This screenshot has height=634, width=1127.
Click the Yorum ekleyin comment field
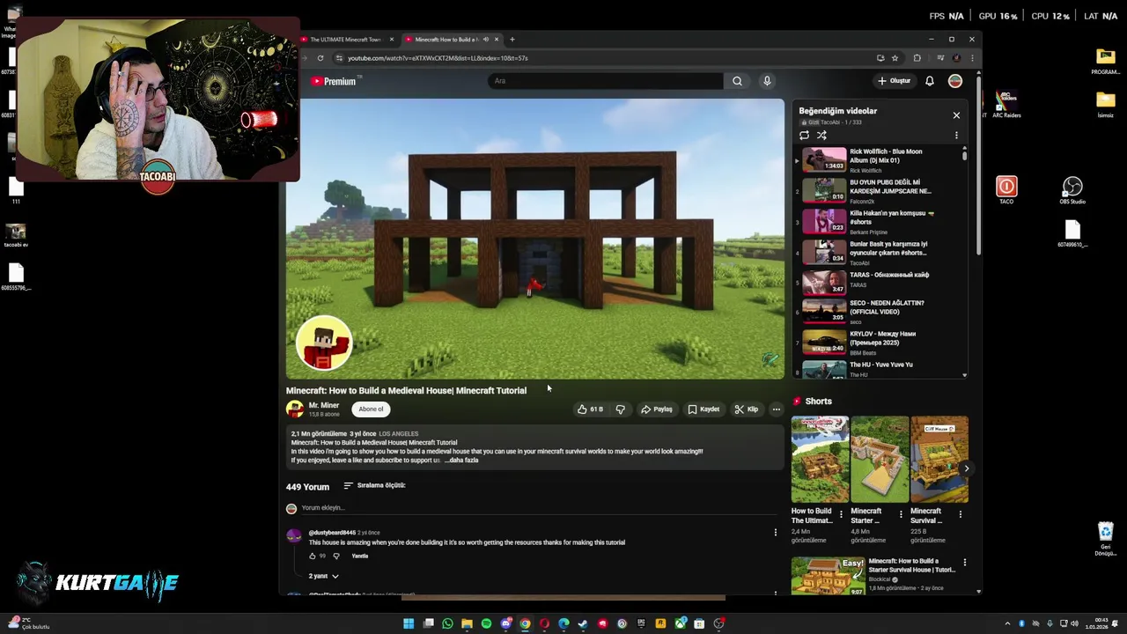tap(541, 508)
